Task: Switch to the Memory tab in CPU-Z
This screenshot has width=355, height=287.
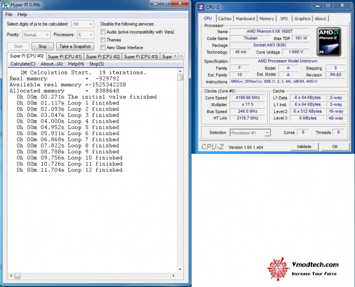Action: [266, 19]
